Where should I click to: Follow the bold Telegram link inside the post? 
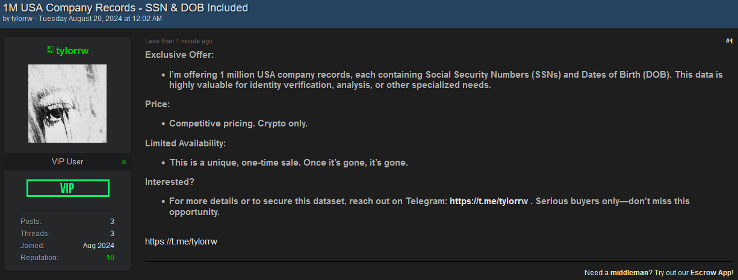(x=489, y=201)
